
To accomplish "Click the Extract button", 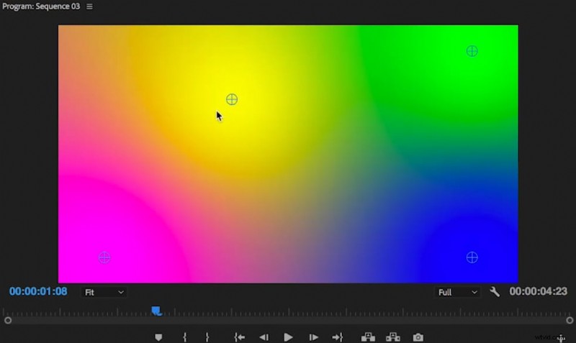I will (392, 337).
